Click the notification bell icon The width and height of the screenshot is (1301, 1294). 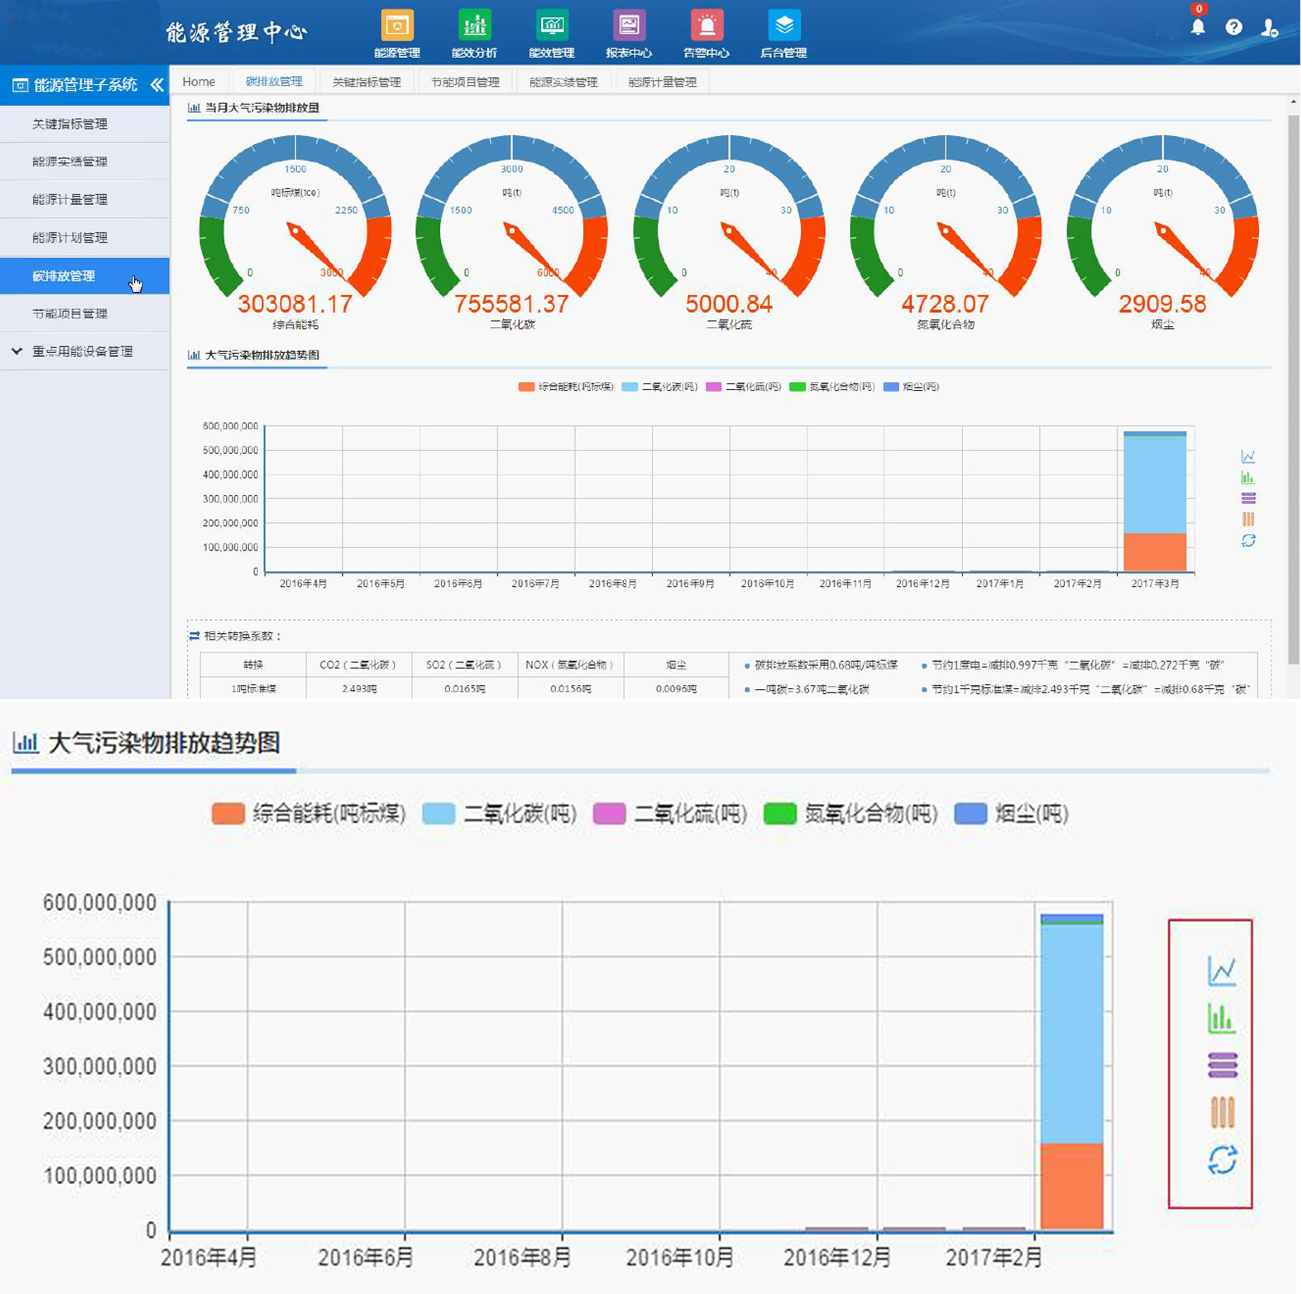[x=1197, y=27]
